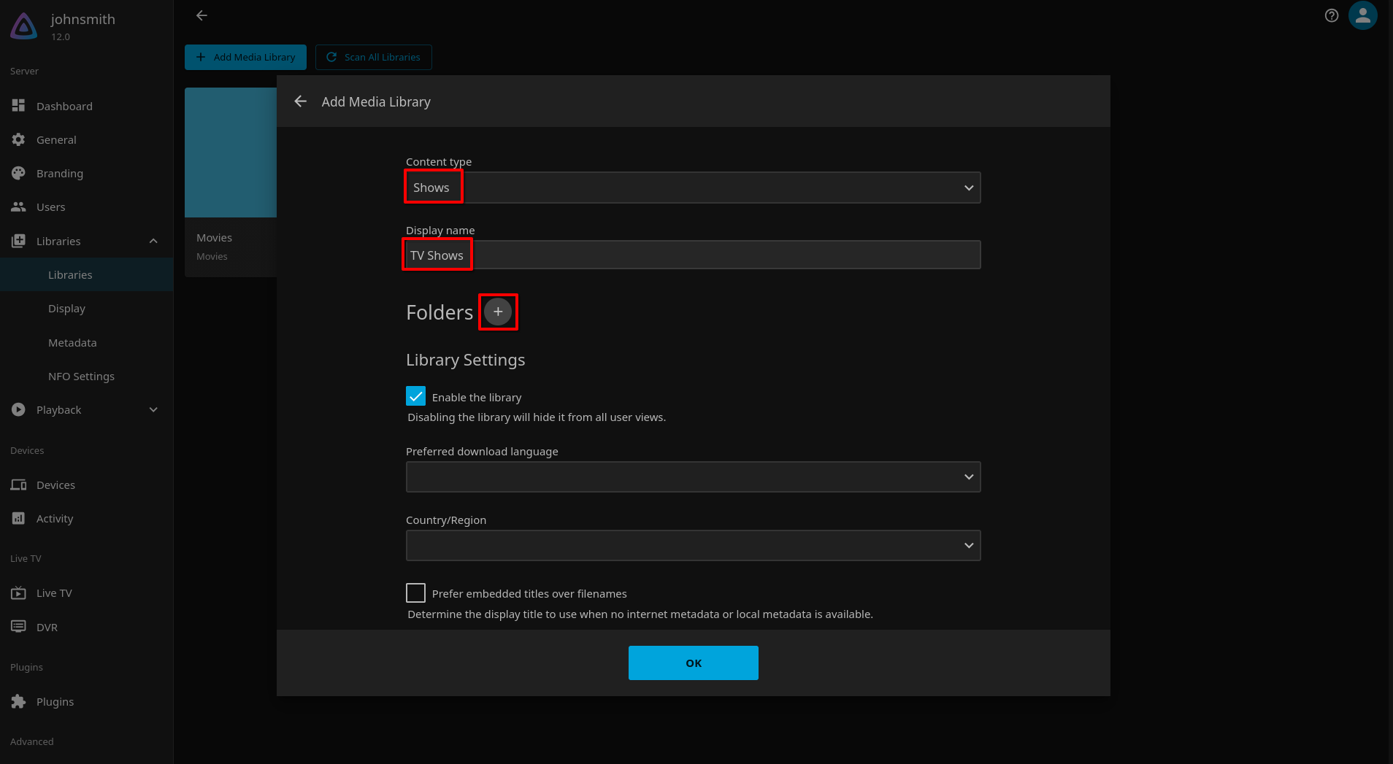Open the NFO Settings submenu item
The width and height of the screenshot is (1393, 764).
click(86, 376)
